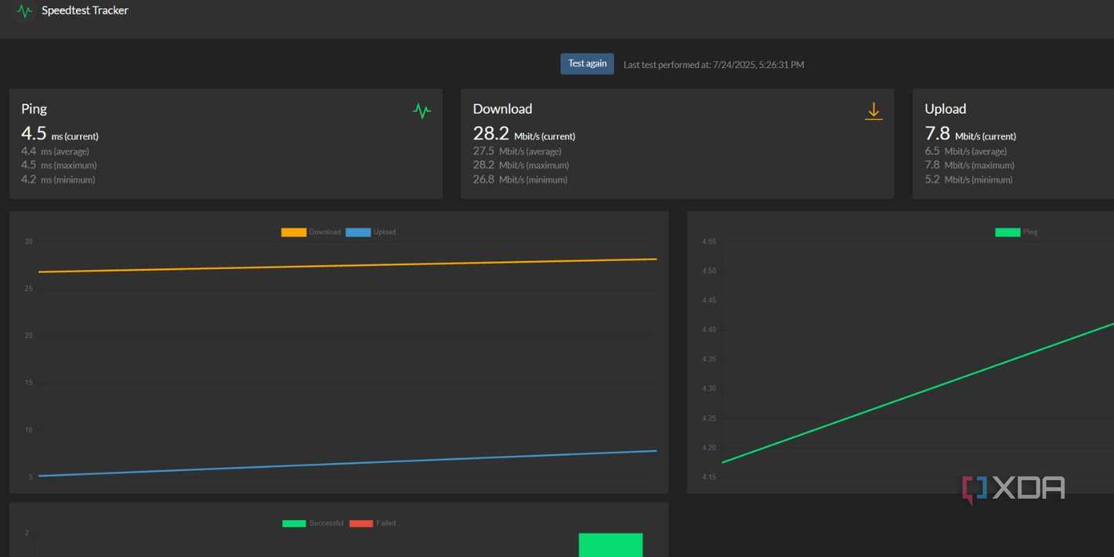This screenshot has height=557, width=1114.
Task: Toggle the Failed legend swatch
Action: (x=361, y=523)
